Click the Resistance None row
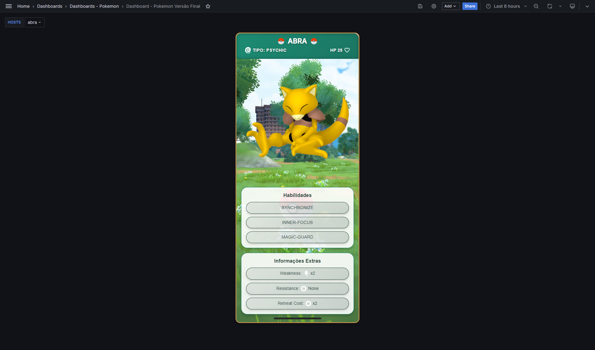595x350 pixels. tap(297, 289)
